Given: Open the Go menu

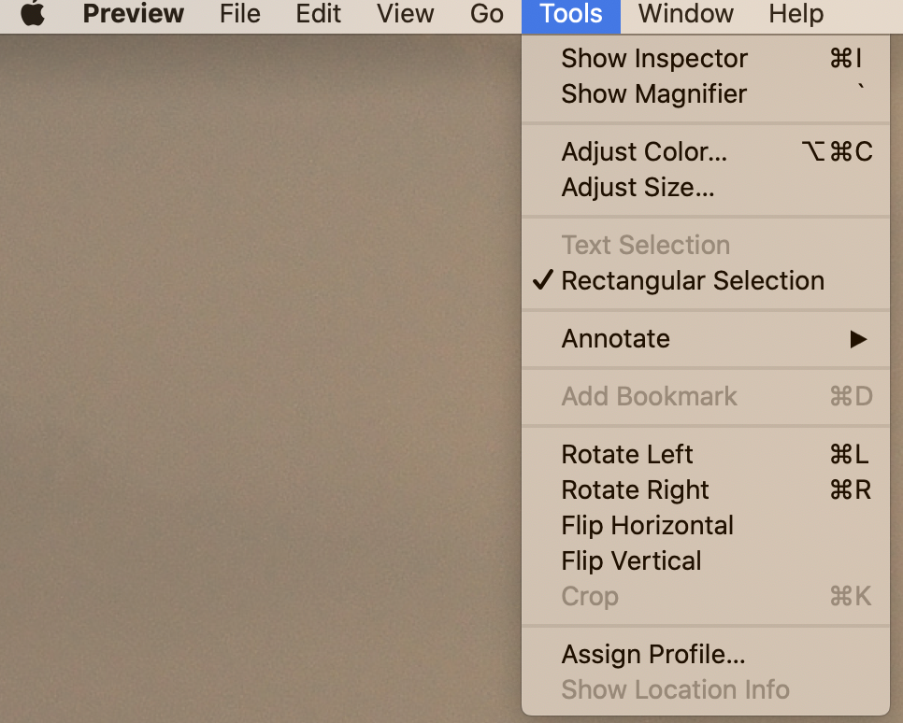Looking at the screenshot, I should 487,15.
